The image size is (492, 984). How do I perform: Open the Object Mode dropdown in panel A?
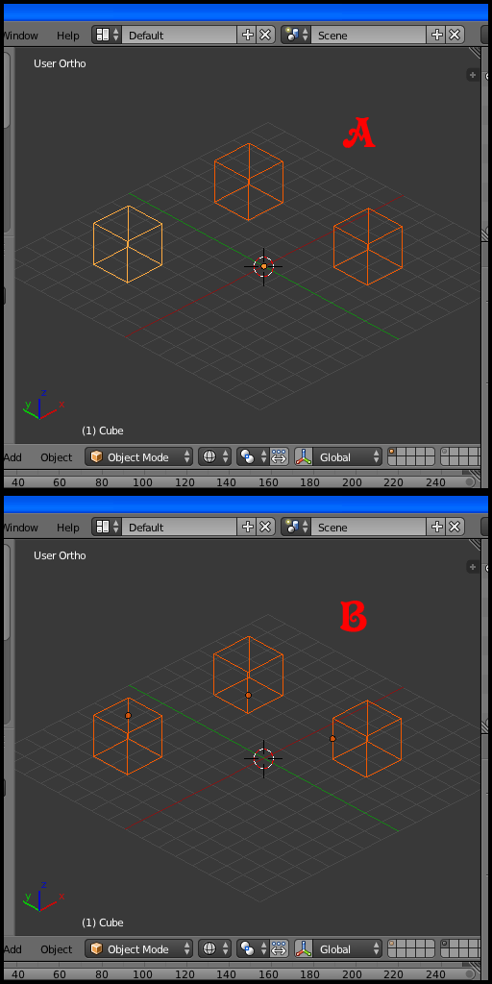click(x=138, y=456)
